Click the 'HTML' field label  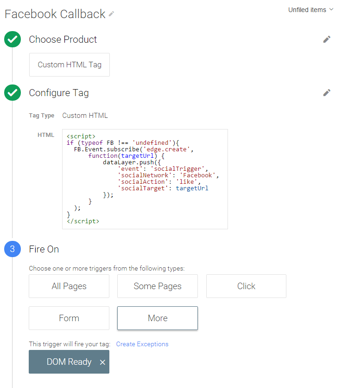(x=46, y=135)
